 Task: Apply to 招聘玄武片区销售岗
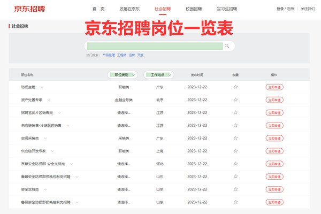274,113
